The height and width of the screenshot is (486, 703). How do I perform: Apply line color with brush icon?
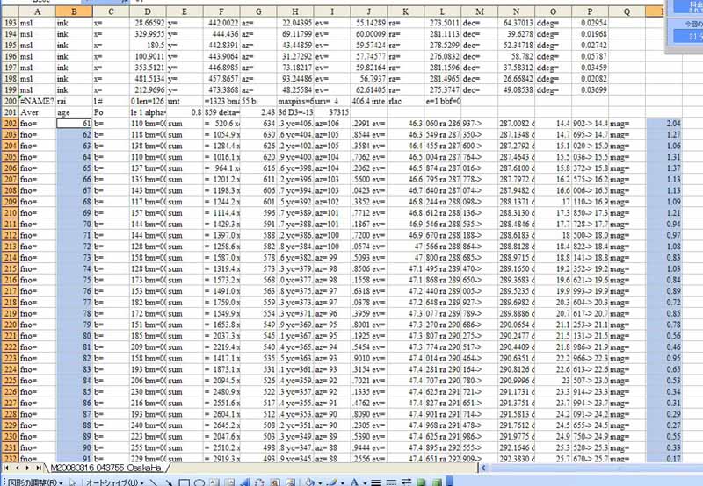332,482
